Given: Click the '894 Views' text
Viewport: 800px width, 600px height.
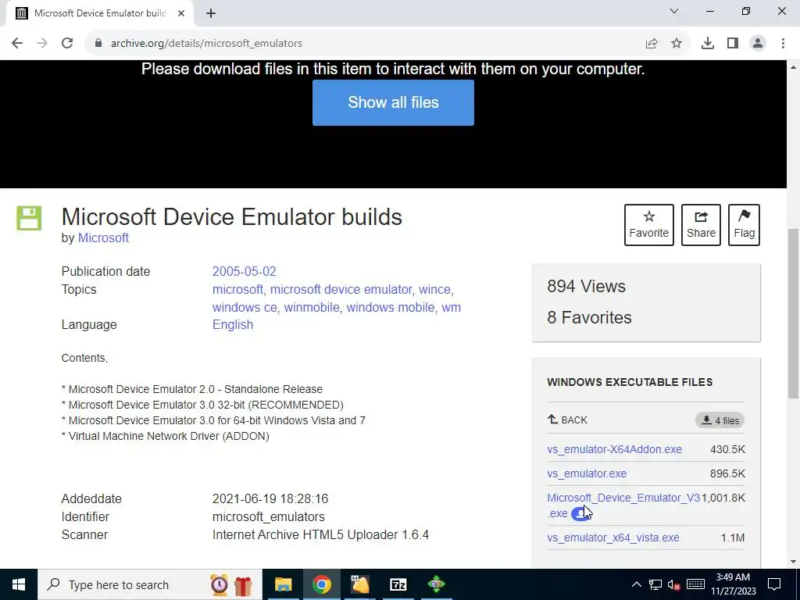Looking at the screenshot, I should 586,287.
